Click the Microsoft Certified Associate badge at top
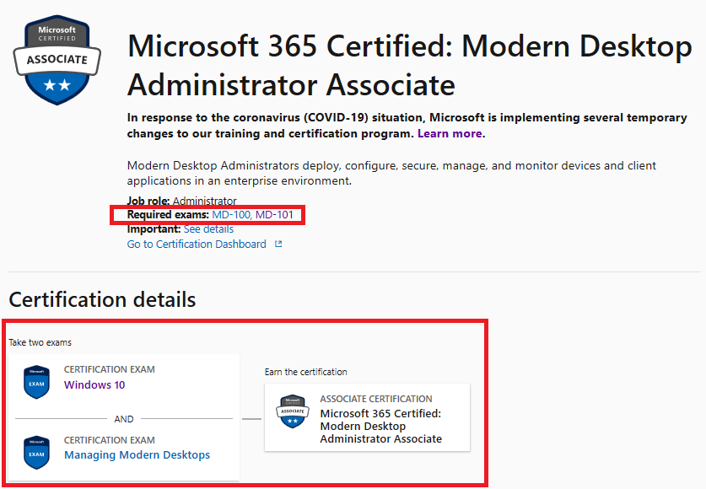Screen dimensions: 706x489 (57, 60)
